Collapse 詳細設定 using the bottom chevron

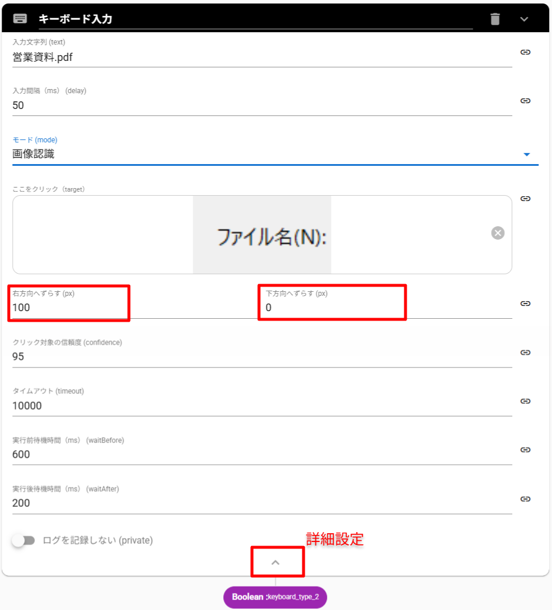pos(275,562)
